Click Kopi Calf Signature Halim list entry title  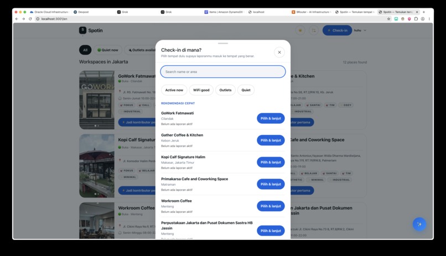(x=183, y=157)
